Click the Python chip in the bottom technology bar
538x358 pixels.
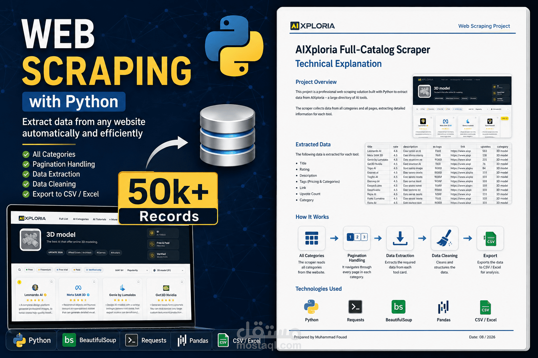point(32,340)
